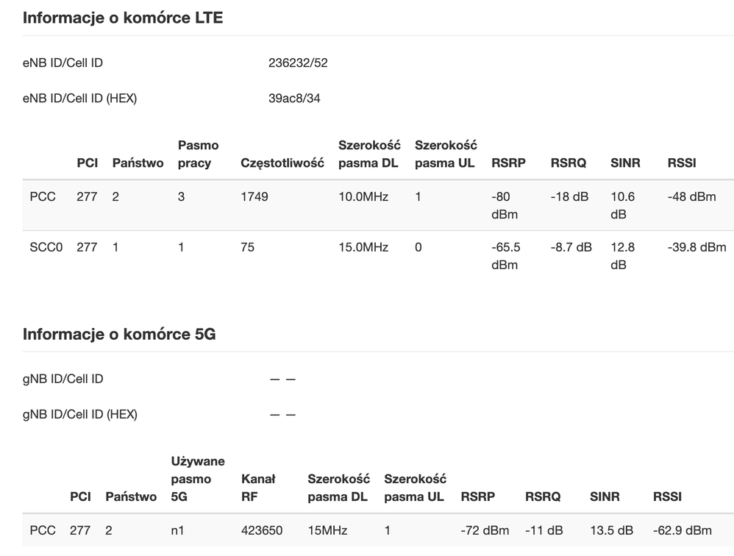Click the 15.0MHz bandwidth in SCC0 row
Image resolution: width=734 pixels, height=556 pixels.
(x=363, y=248)
